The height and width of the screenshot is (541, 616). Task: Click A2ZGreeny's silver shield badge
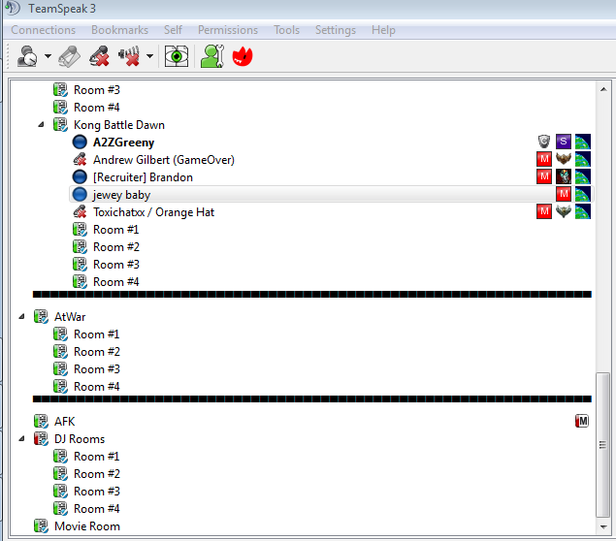pyautogui.click(x=544, y=142)
